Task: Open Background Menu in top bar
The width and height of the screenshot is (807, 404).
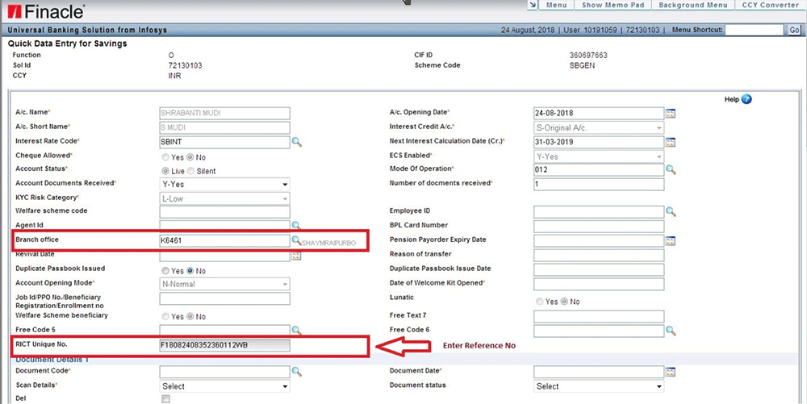Action: coord(692,6)
